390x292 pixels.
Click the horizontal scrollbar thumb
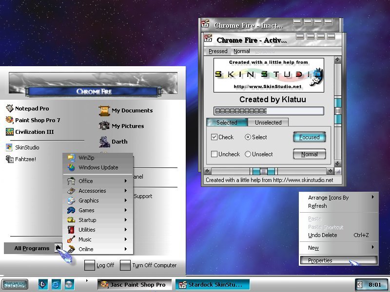(264, 171)
